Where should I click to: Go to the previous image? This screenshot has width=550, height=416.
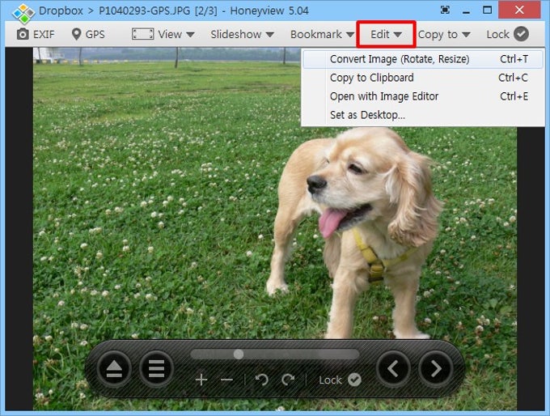coord(393,369)
